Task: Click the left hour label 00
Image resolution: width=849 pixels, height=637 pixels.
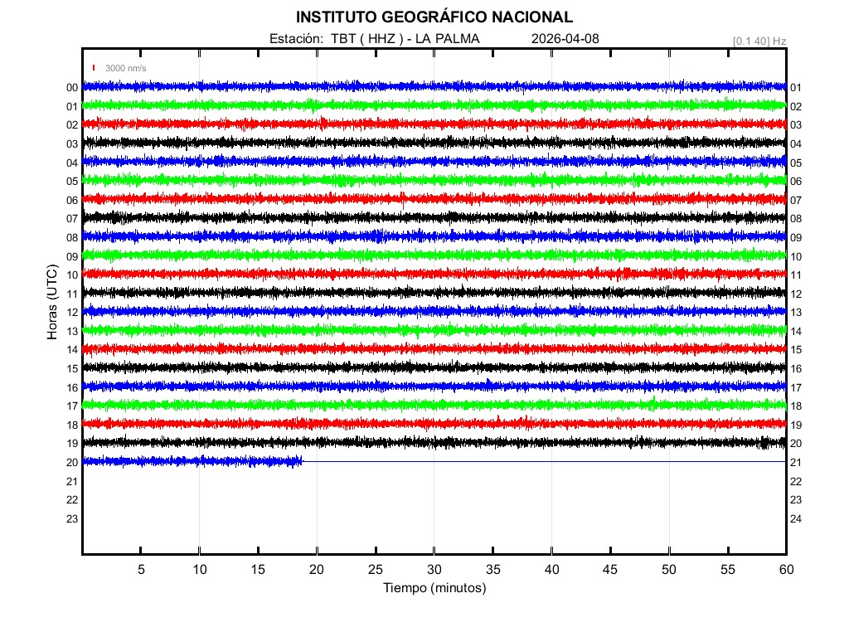Action: pos(72,88)
